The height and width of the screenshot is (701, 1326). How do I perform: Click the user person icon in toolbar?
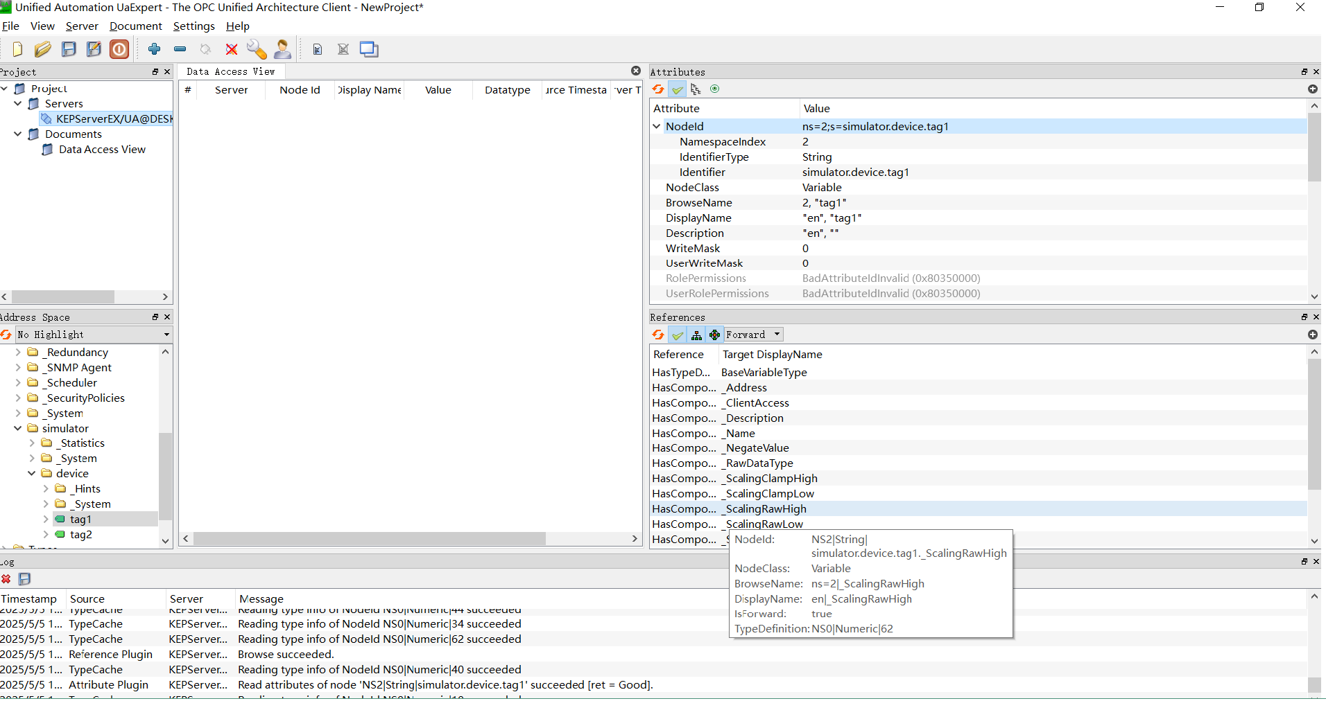[283, 49]
